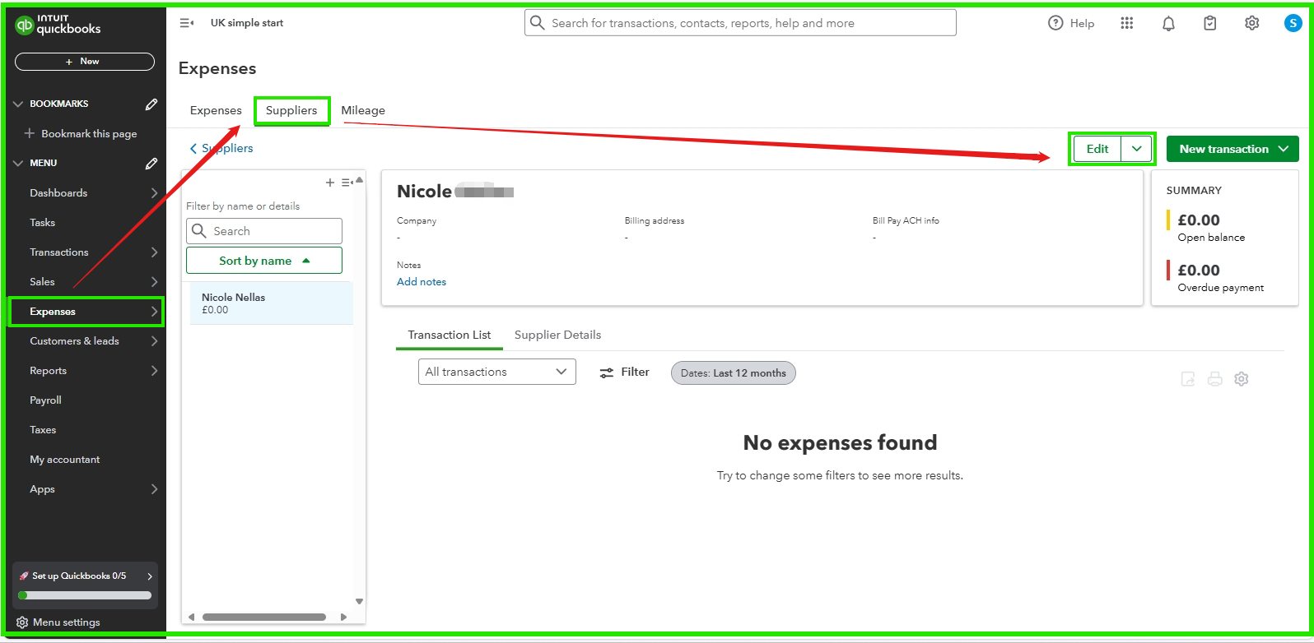Open Tasks in sidebar menu
The height and width of the screenshot is (643, 1314).
pyautogui.click(x=43, y=223)
